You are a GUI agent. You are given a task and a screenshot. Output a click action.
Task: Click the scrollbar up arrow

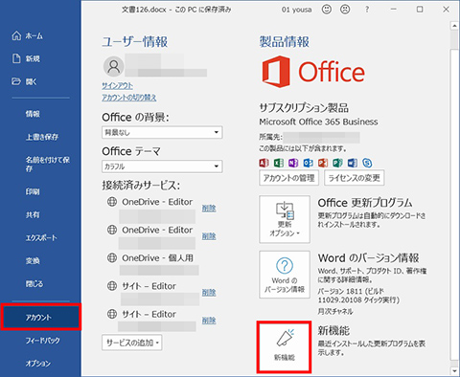click(x=454, y=25)
